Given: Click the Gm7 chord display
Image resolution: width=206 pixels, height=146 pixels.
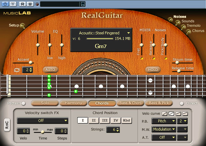Looking at the screenshot, I should 101,46.
